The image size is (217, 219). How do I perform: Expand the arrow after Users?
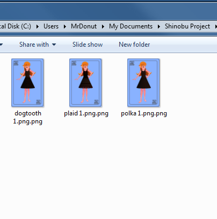click(65, 26)
